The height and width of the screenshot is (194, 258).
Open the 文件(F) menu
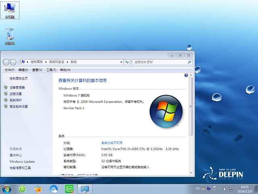point(9,70)
